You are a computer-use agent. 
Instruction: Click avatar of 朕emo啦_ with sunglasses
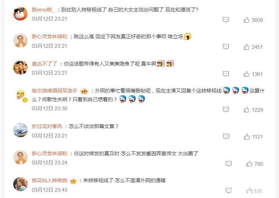click(21, 14)
